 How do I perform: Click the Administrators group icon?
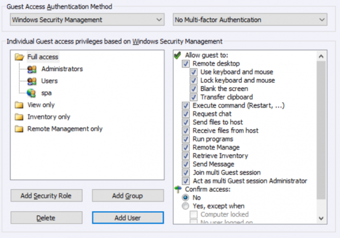(x=32, y=69)
